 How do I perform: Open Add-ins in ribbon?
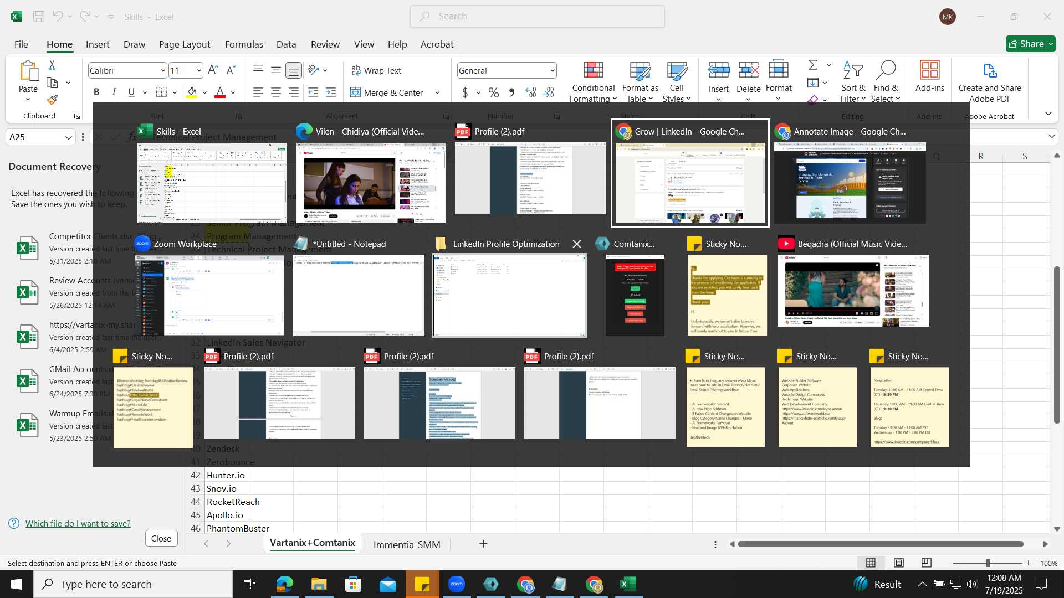tap(929, 76)
